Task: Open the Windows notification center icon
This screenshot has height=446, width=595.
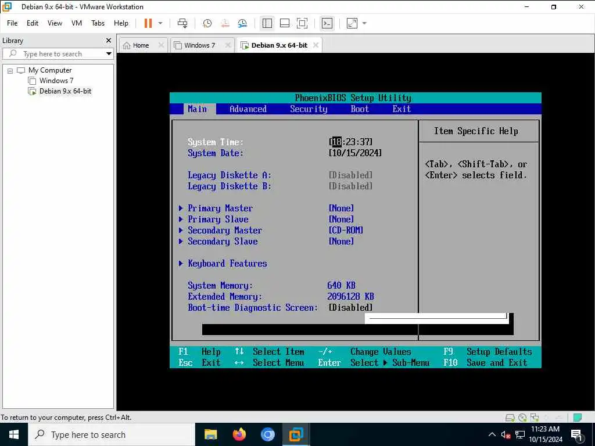Action: tap(577, 435)
